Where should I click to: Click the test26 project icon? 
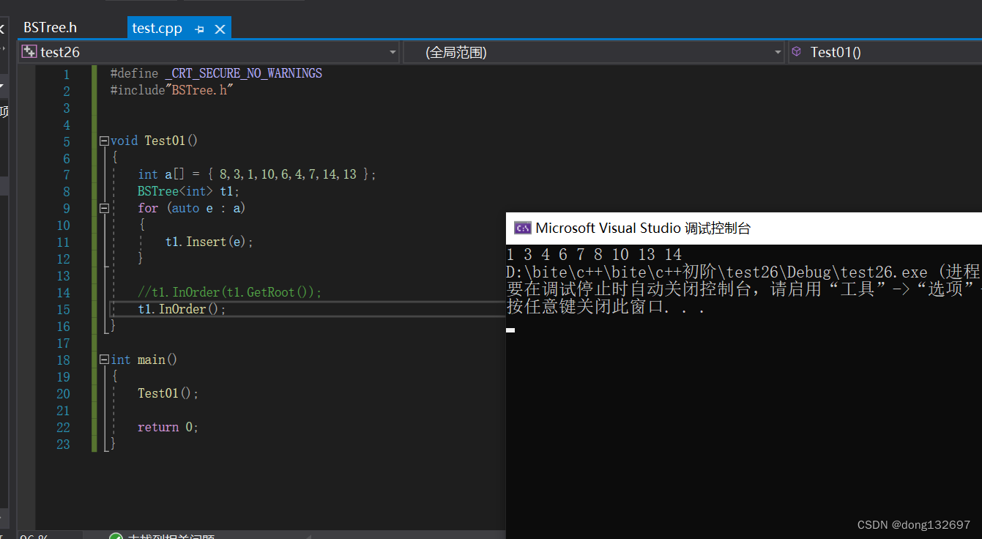[x=29, y=52]
